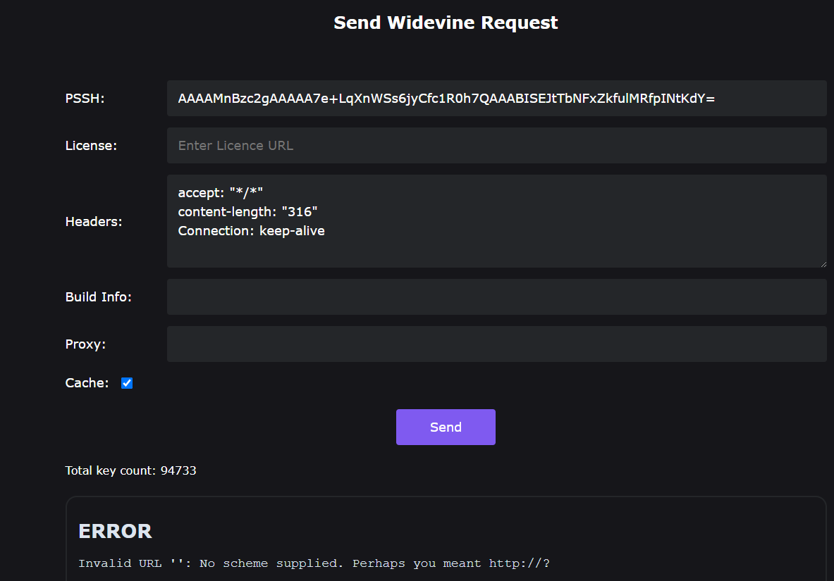The width and height of the screenshot is (834, 581).
Task: Click the Invalid URL error message
Action: tap(314, 563)
